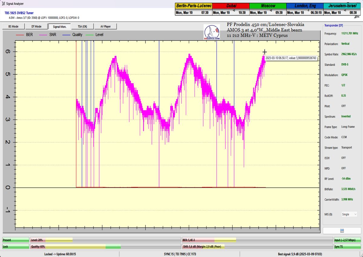Click the Input (~2,57 Mbps) indicator
Image resolution: width=363 pixels, height=257 pixels.
347,240
